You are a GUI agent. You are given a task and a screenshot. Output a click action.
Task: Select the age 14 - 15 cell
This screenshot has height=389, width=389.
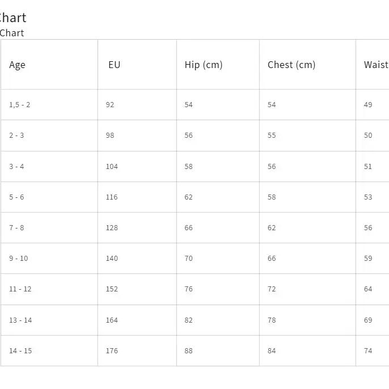[49, 351]
